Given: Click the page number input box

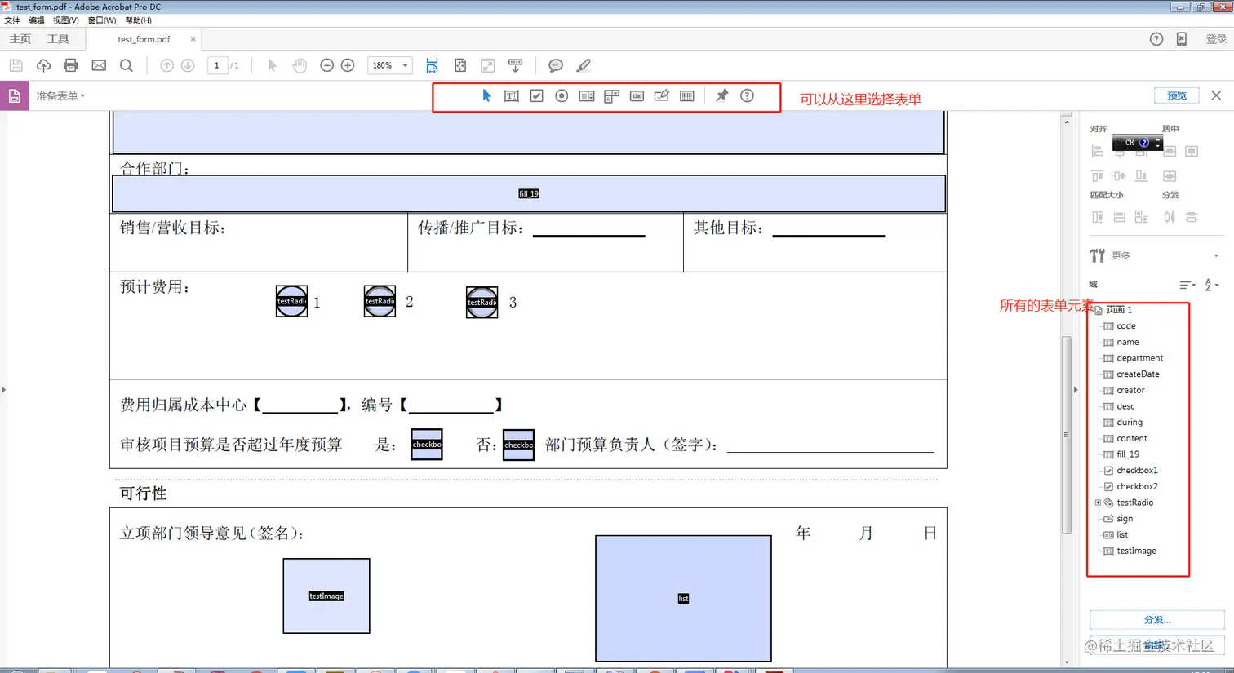Looking at the screenshot, I should tap(217, 65).
